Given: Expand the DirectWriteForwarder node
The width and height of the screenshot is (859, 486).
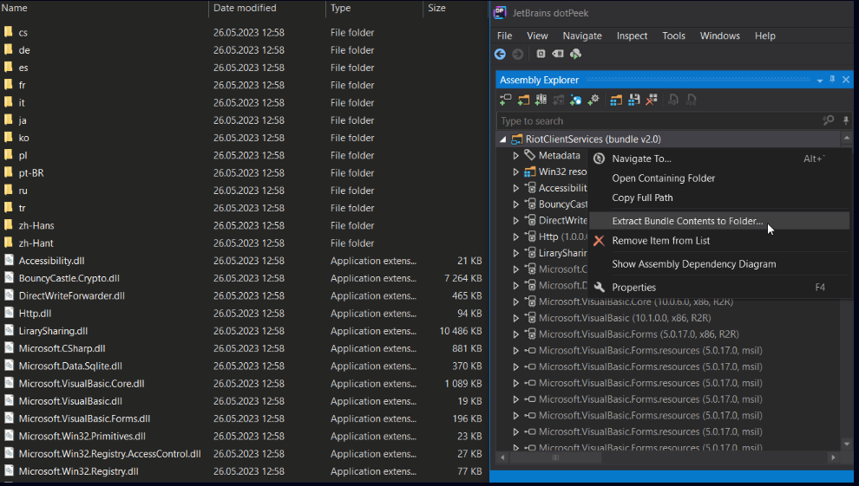Looking at the screenshot, I should pyautogui.click(x=515, y=220).
